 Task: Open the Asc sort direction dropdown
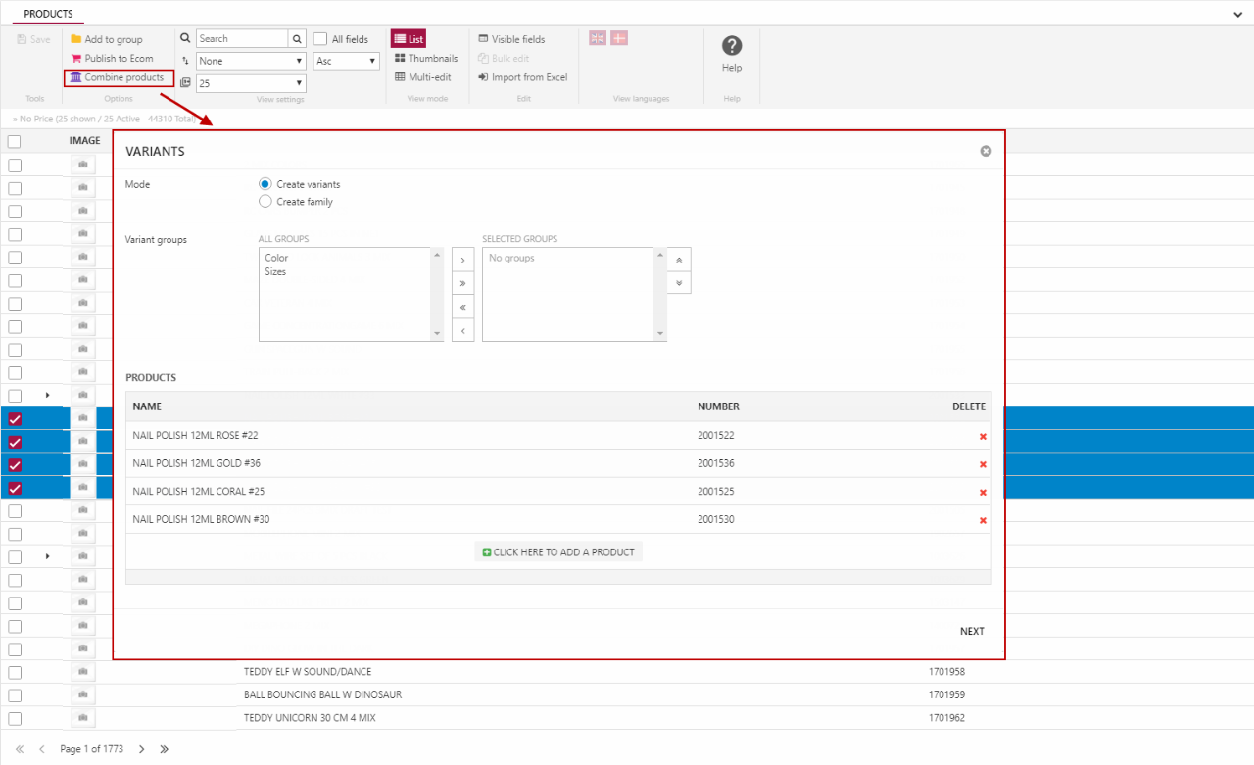click(346, 61)
